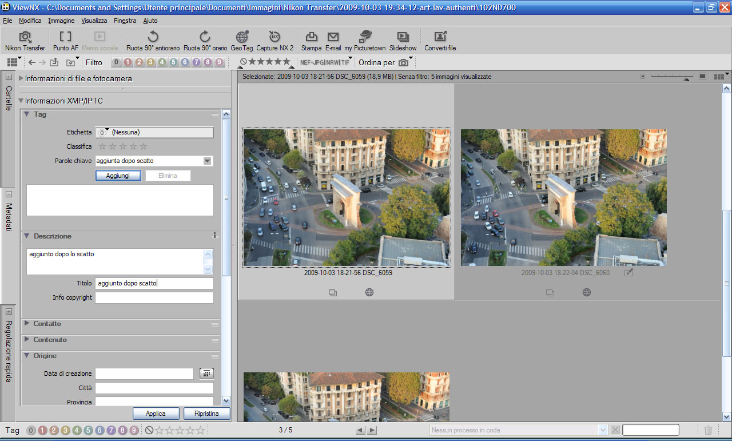The image size is (732, 441).
Task: Rotate image with Ruota 90° orario
Action: (x=205, y=41)
